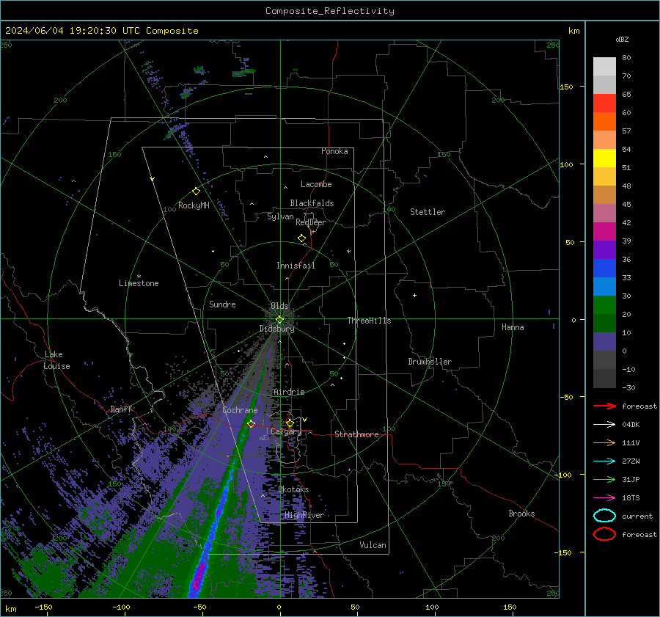The width and height of the screenshot is (660, 617).
Task: Click the HighRiver town label
Action: [304, 515]
